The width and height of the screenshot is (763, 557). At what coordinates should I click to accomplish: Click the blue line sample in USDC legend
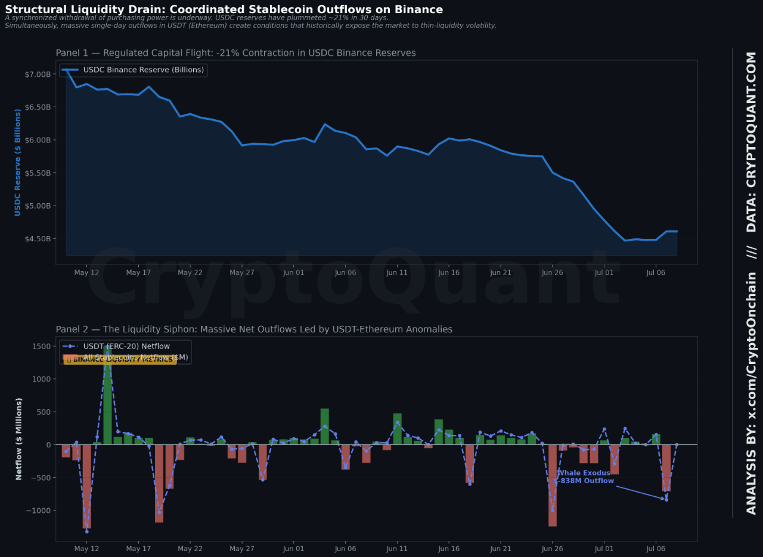(70, 70)
